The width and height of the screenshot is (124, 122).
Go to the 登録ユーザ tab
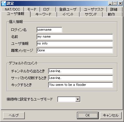click(x=68, y=9)
